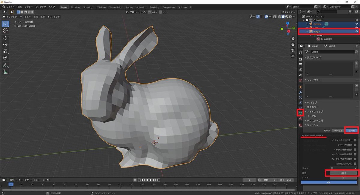Image resolution: width=360 pixels, height=195 pixels.
Task: Click the viewport zoom magnifier icon
Action: [x=293, y=39]
